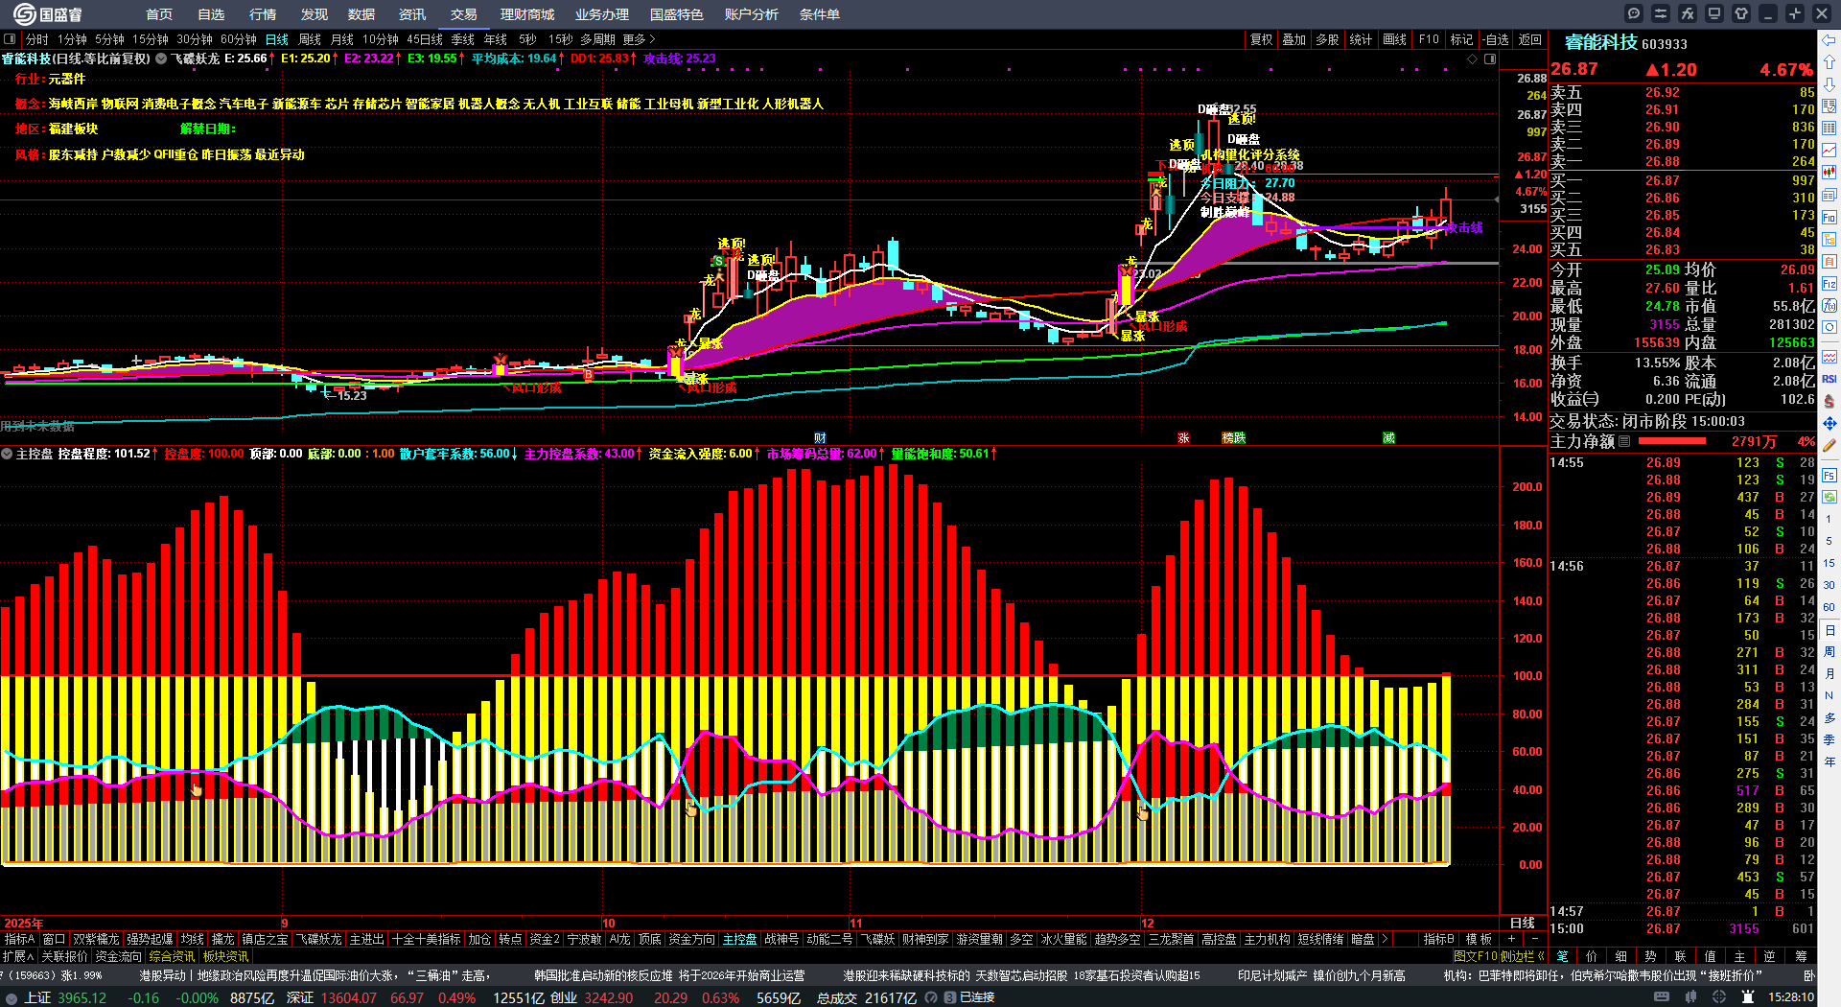Image resolution: width=1841 pixels, height=1007 pixels.
Task: Click the panel layout icon above price axis
Action: (1490, 59)
